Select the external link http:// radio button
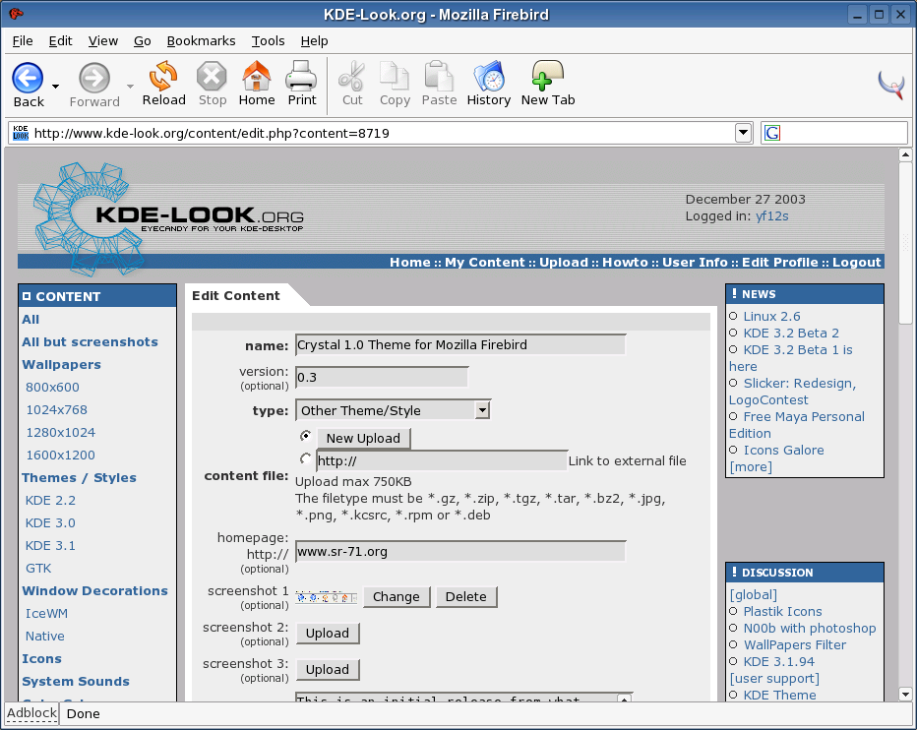This screenshot has height=730, width=917. [x=305, y=458]
